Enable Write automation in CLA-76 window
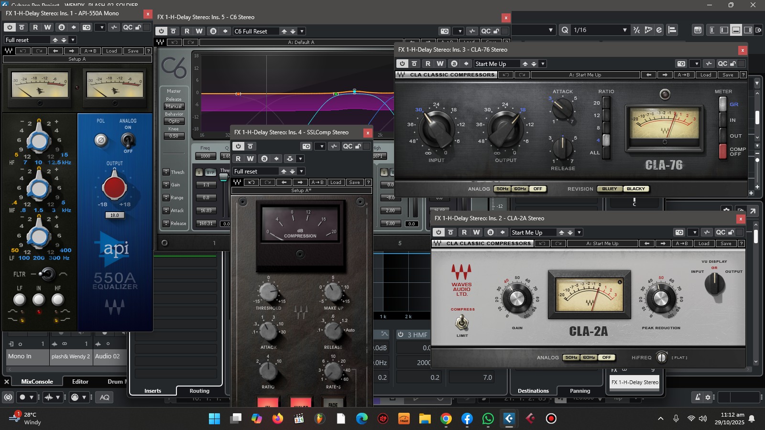This screenshot has width=765, height=430. click(440, 64)
